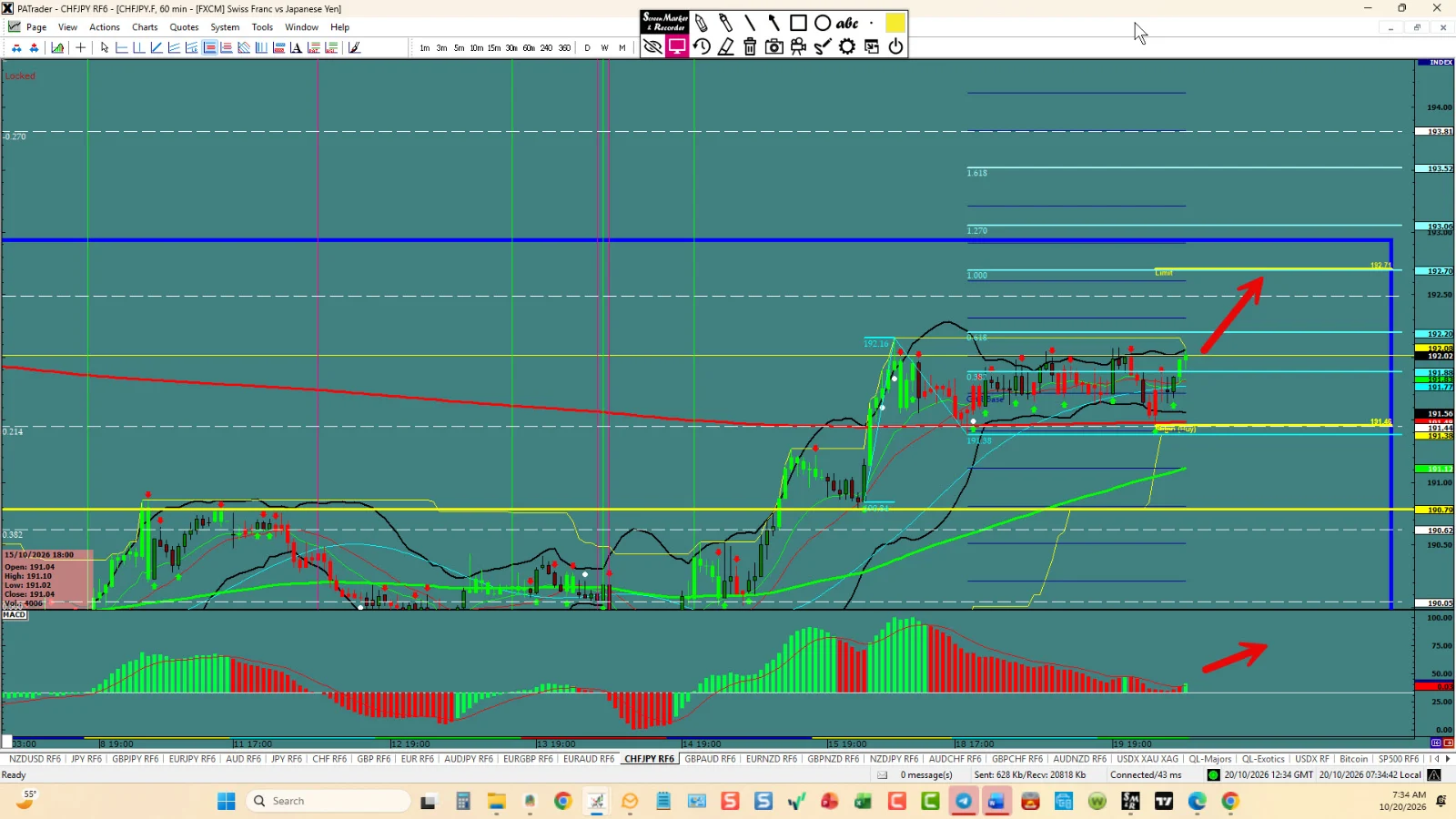
Task: Toggle the highlighted horizontal lines tool
Action: pyautogui.click(x=209, y=48)
